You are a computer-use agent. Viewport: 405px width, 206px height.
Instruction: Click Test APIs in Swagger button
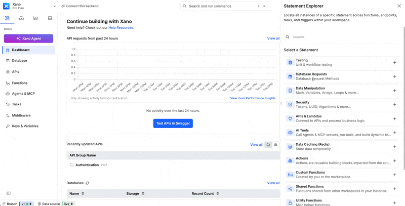coord(173,123)
